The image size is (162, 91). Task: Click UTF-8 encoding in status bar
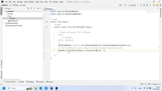pyautogui.click(x=149, y=84)
